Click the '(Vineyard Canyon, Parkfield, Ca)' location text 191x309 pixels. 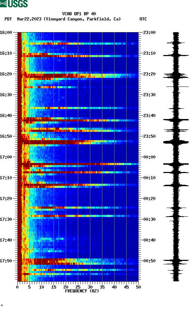click(x=82, y=19)
